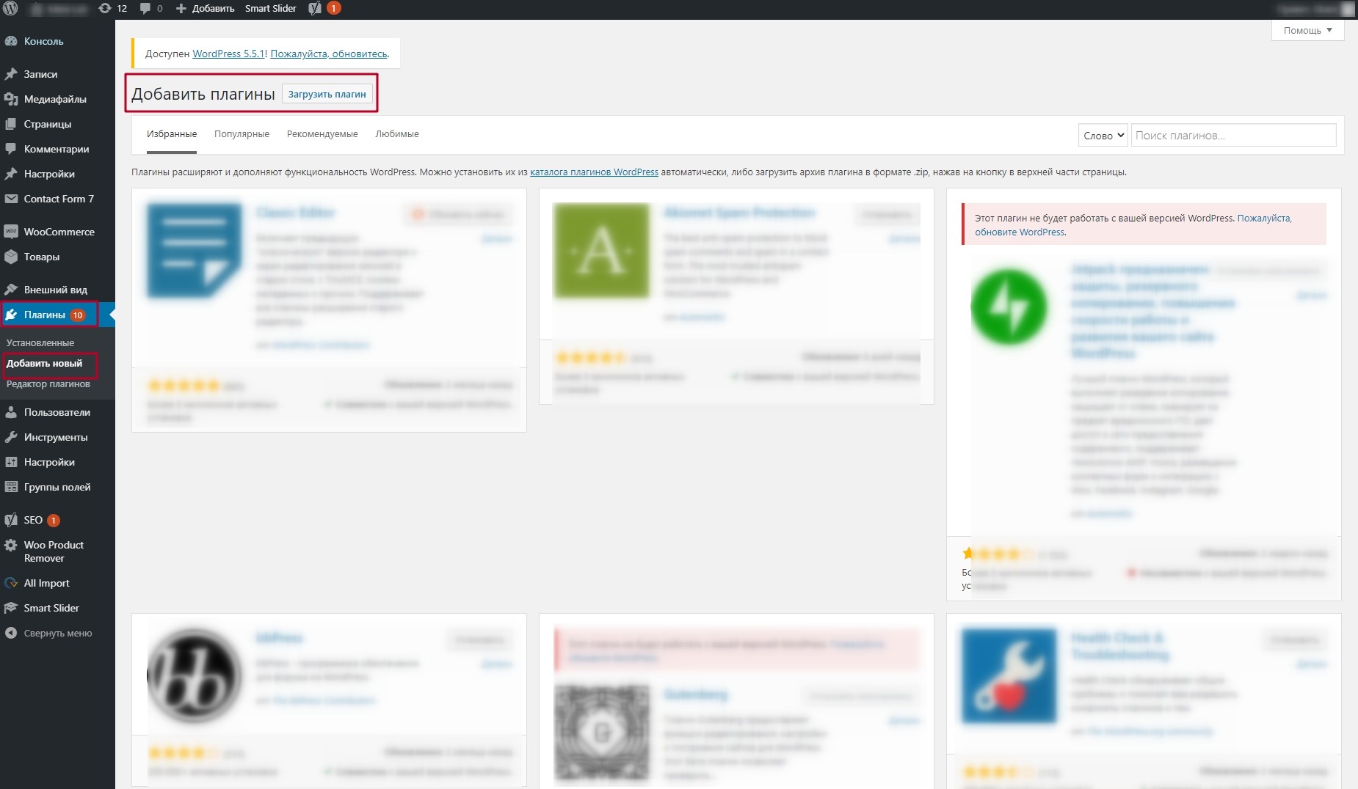Image resolution: width=1358 pixels, height=789 pixels.
Task: Switch to Избранные tab
Action: click(172, 134)
